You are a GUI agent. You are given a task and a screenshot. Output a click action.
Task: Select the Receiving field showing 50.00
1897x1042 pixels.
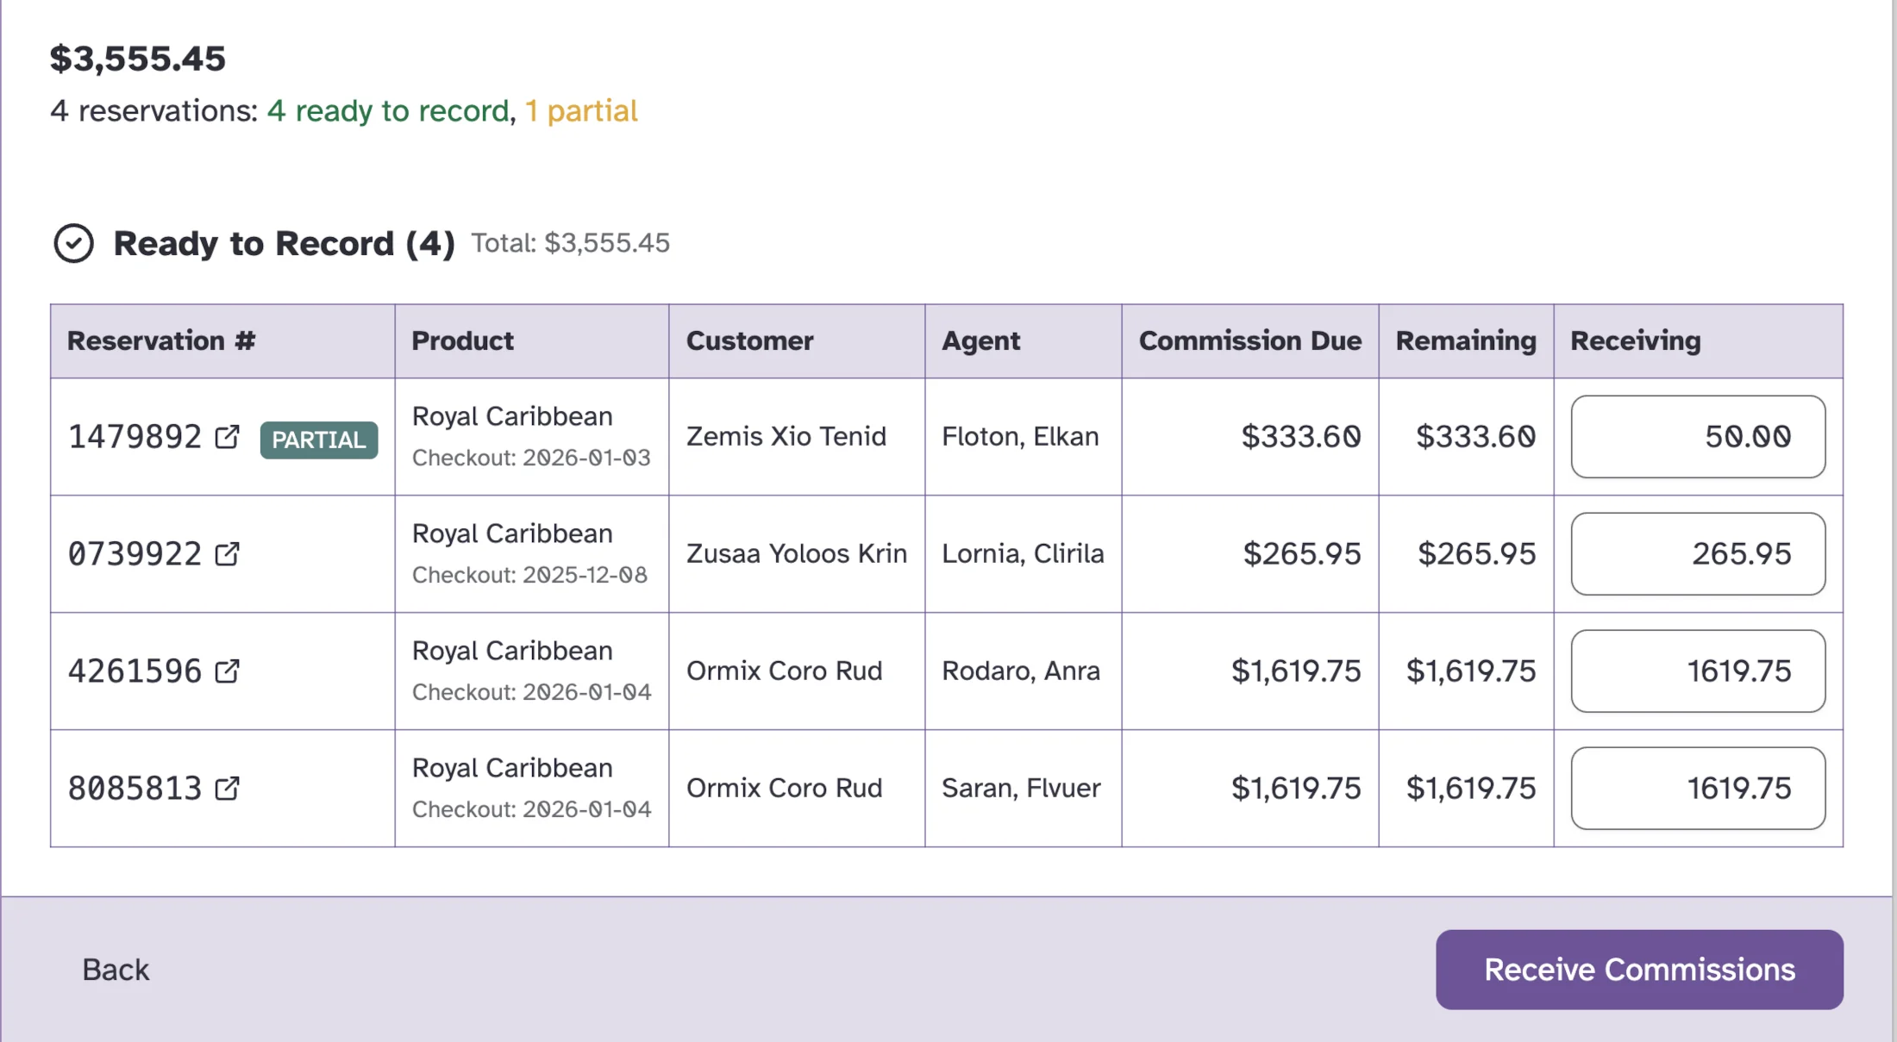click(x=1697, y=437)
